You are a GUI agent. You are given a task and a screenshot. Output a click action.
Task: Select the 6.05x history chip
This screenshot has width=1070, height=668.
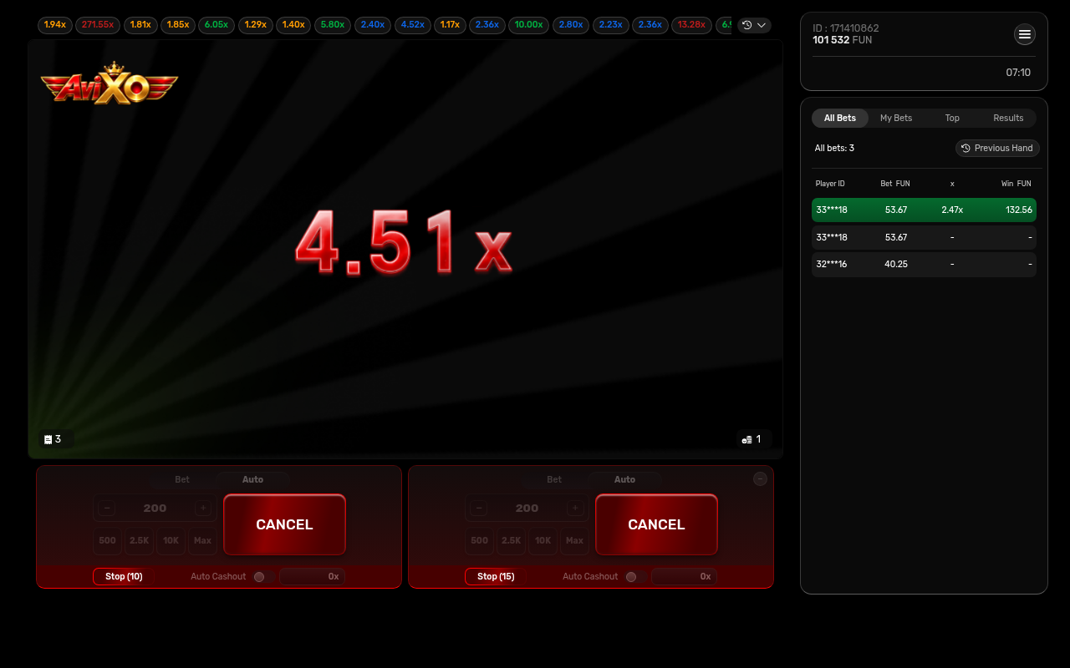click(217, 25)
